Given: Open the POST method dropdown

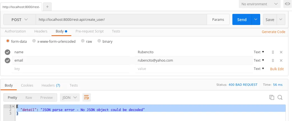Looking at the screenshot, I should tap(20, 19).
